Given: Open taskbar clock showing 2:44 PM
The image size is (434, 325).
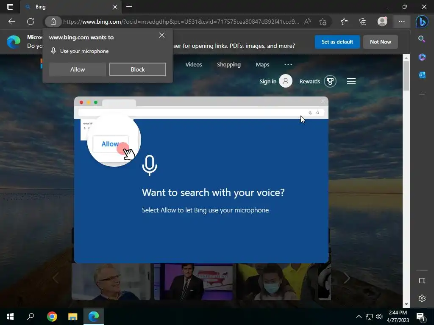Looking at the screenshot, I should pos(398,317).
